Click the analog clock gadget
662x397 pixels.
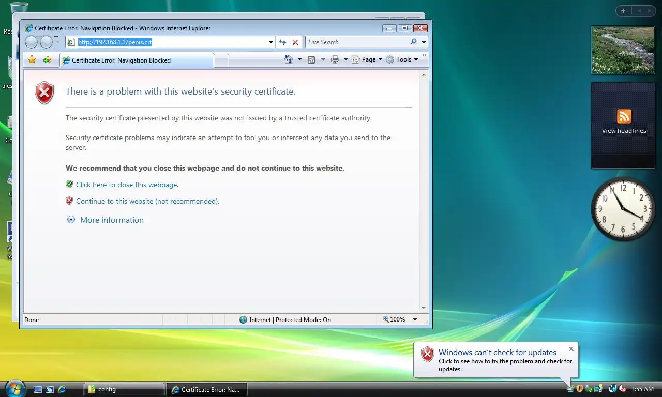coord(623,209)
